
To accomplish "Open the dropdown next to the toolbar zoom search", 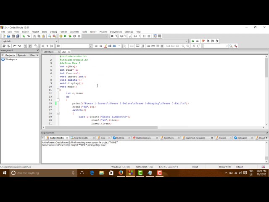I will coord(227,46).
